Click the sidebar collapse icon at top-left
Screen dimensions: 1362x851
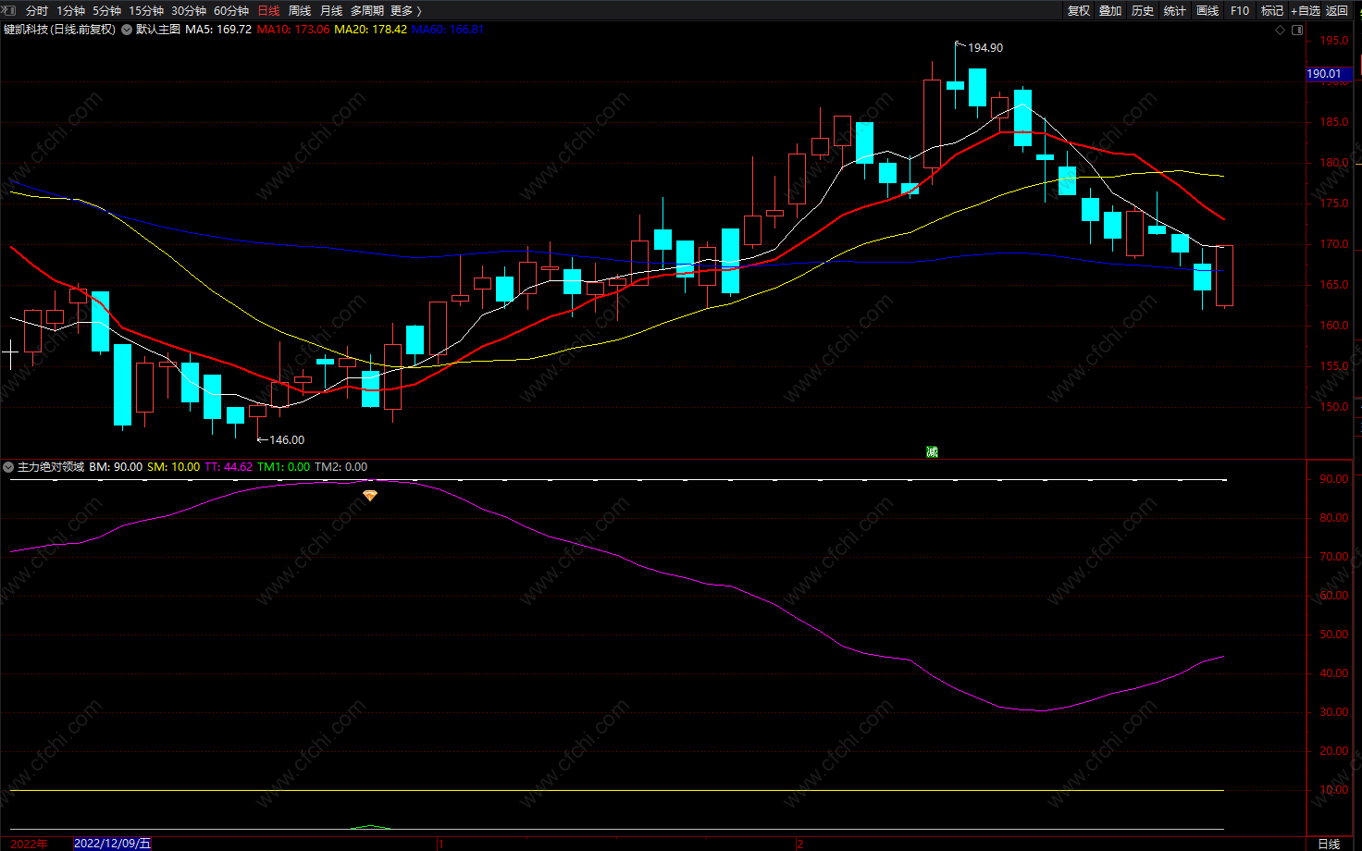10,10
